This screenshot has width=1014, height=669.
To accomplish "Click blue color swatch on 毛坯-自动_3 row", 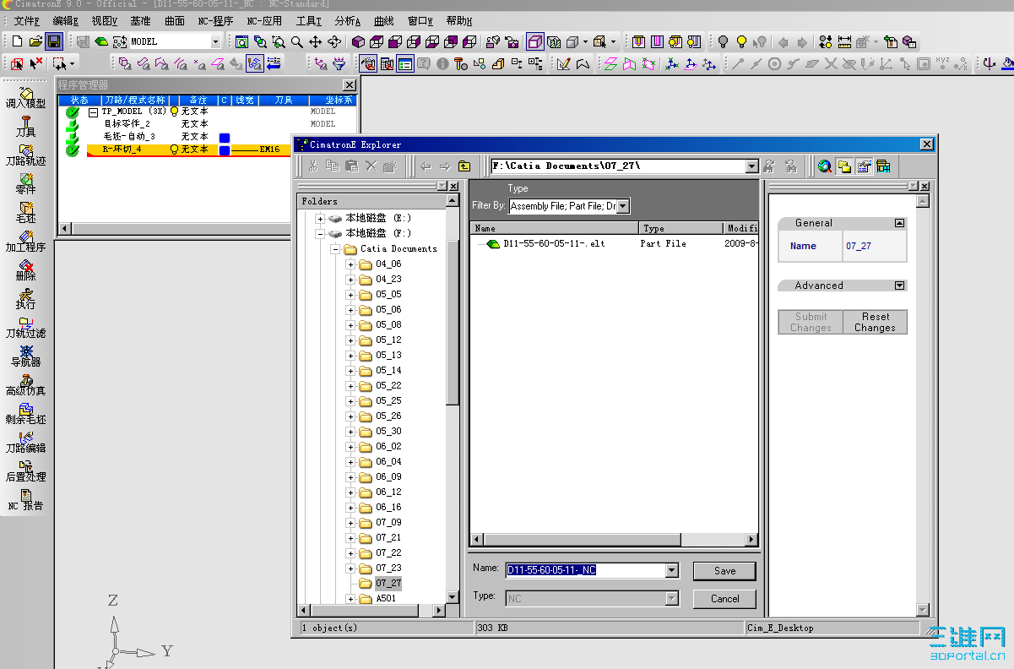I will (x=225, y=138).
